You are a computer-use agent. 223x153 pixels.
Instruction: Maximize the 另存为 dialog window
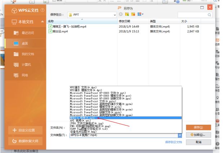(x=202, y=8)
